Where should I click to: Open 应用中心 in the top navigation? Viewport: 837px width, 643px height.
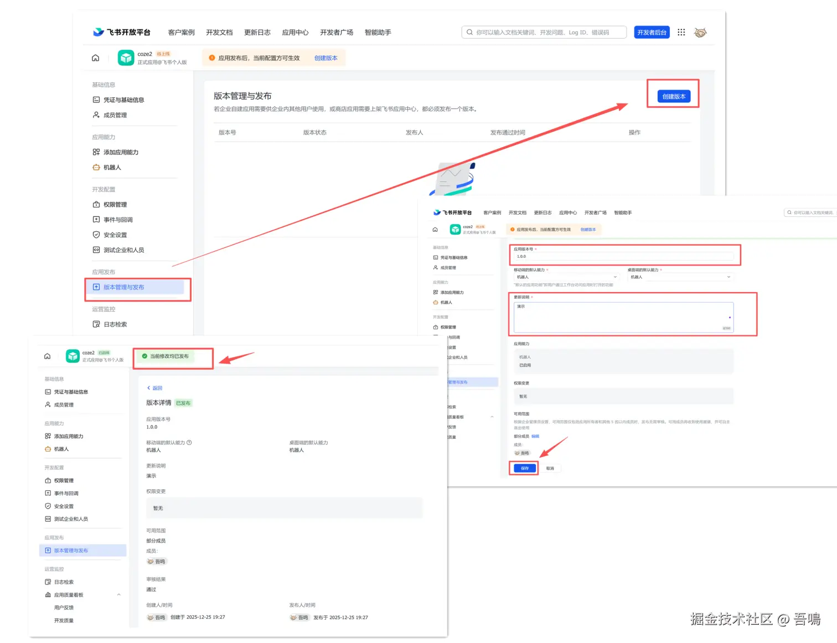[x=295, y=33]
